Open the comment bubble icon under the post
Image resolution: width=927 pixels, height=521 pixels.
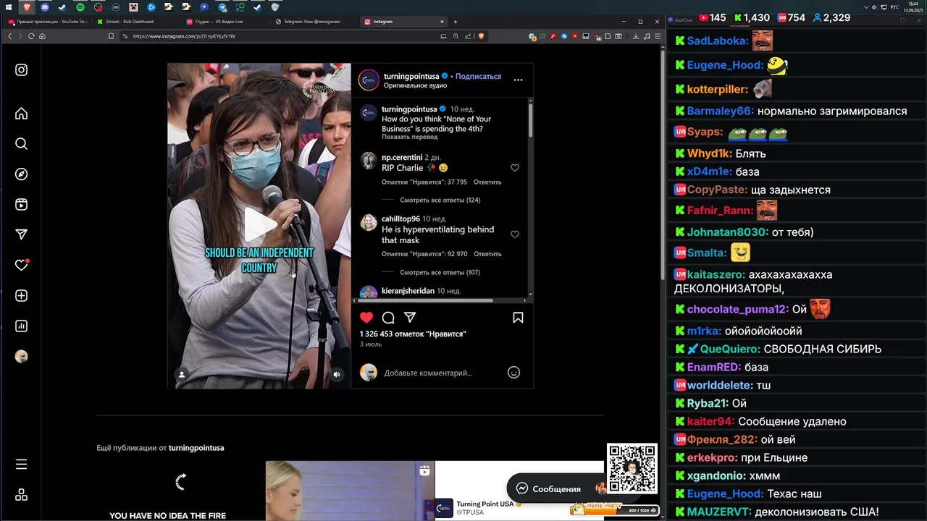pos(388,318)
